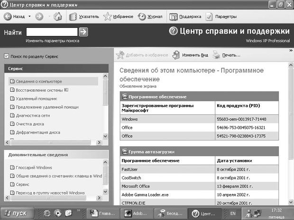Screen dimensions: 294x220
Task: Expand toolbar overflow chevron at right
Action: [x=291, y=50]
